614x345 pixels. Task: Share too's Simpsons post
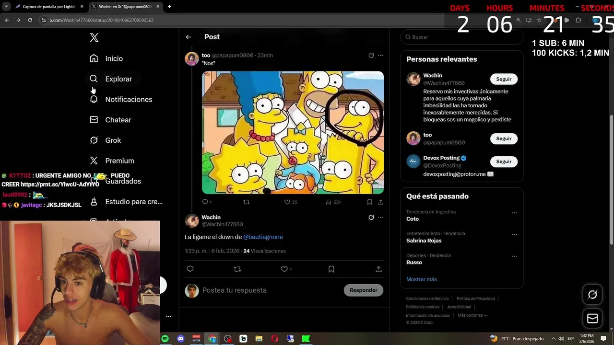coord(380,202)
